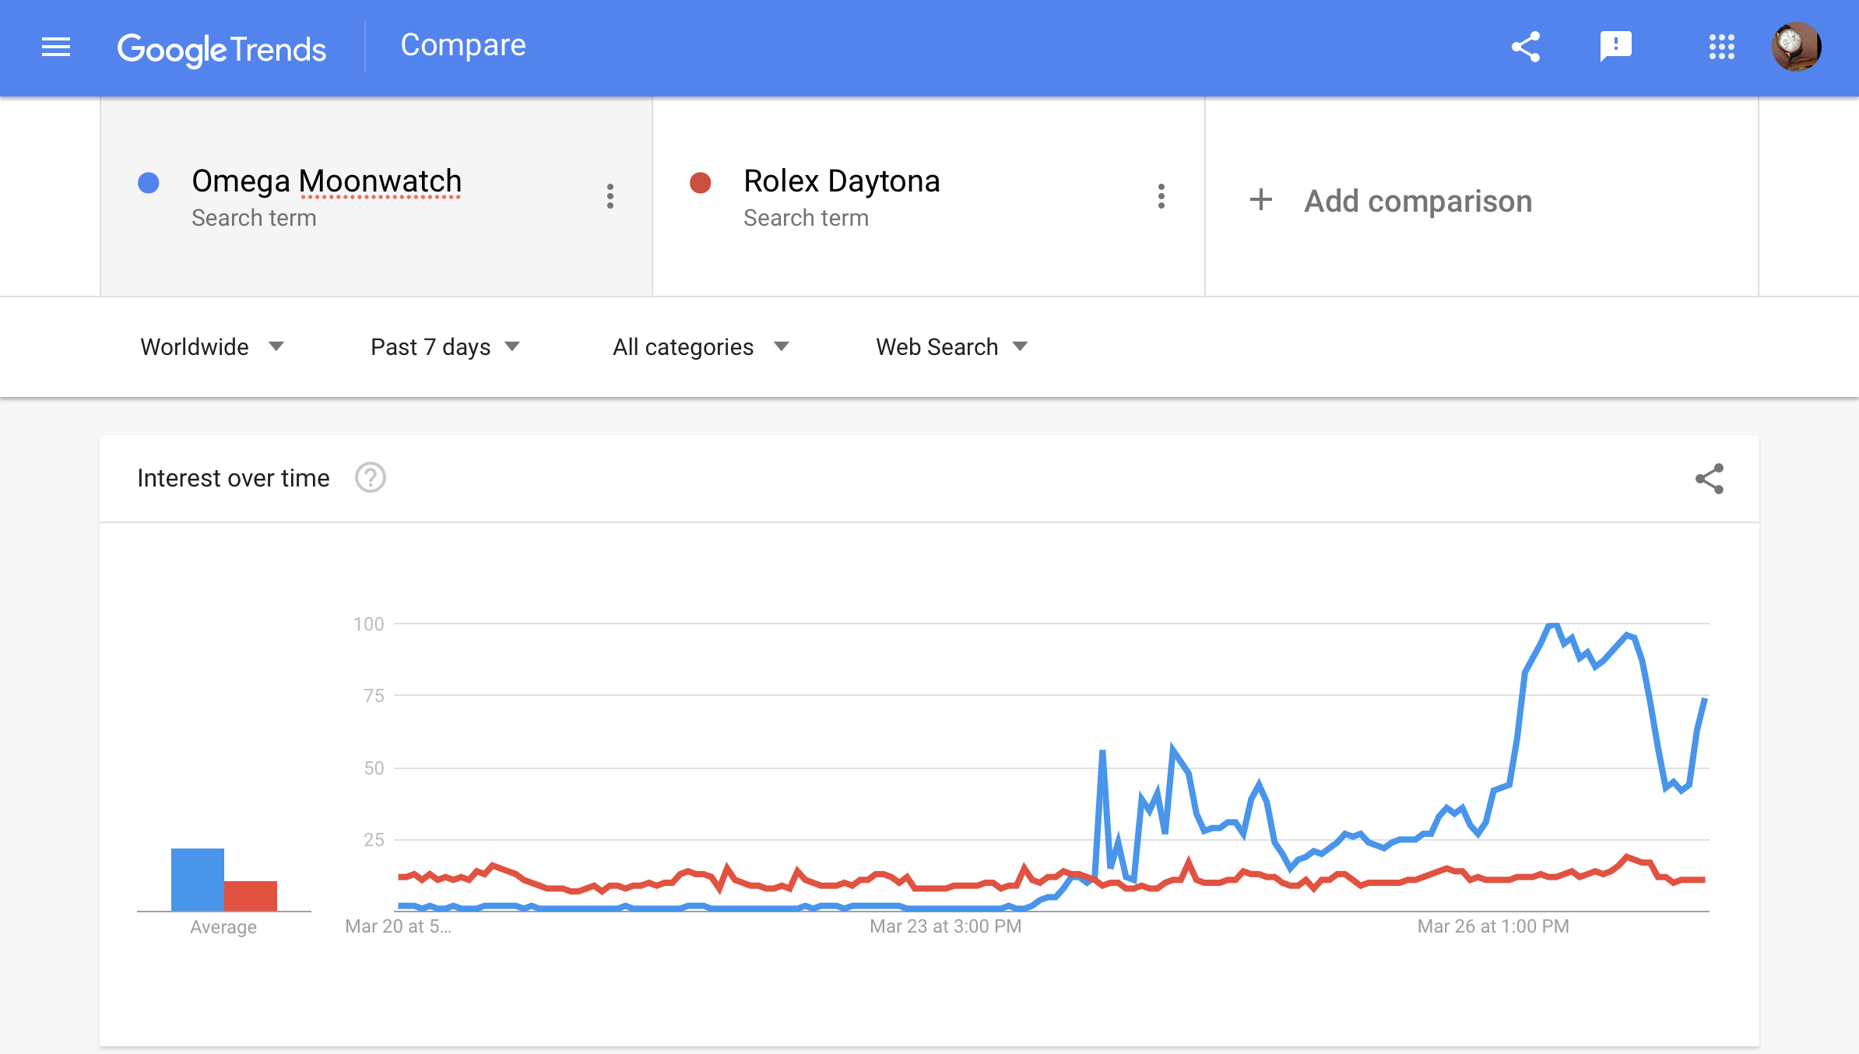Click the Google Trends logo
1859x1054 pixels.
coord(222,49)
